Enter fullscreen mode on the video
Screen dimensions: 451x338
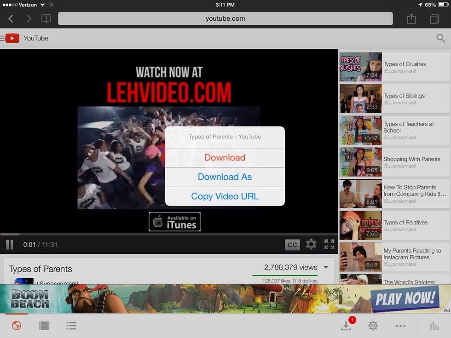click(x=329, y=244)
